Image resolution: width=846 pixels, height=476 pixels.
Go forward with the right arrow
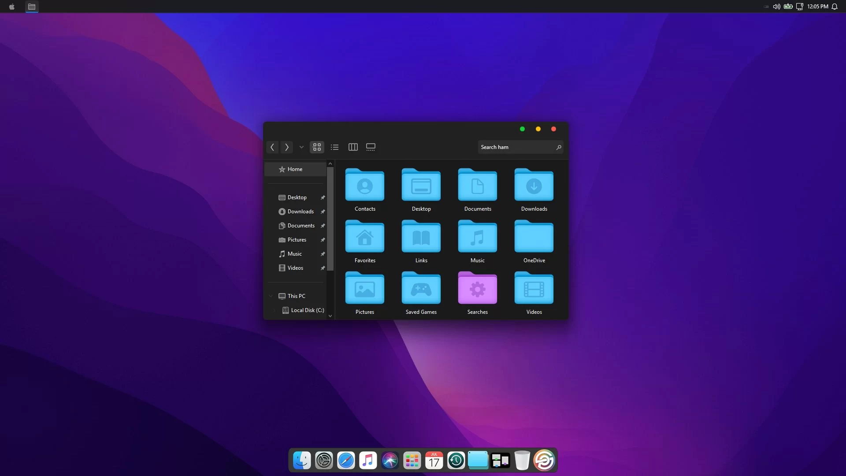tap(287, 147)
